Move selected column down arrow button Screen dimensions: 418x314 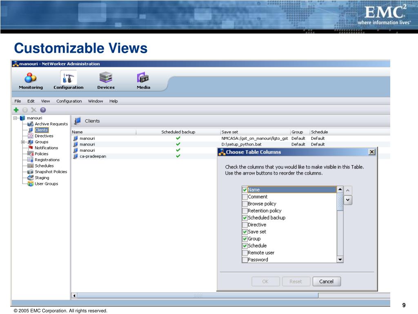pyautogui.click(x=348, y=200)
